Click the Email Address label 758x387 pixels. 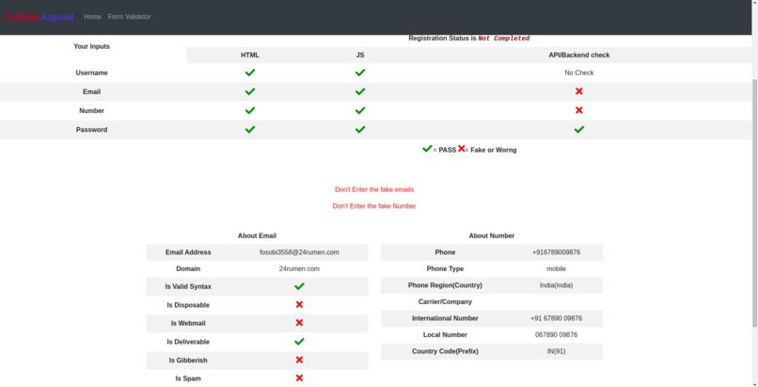(x=188, y=252)
